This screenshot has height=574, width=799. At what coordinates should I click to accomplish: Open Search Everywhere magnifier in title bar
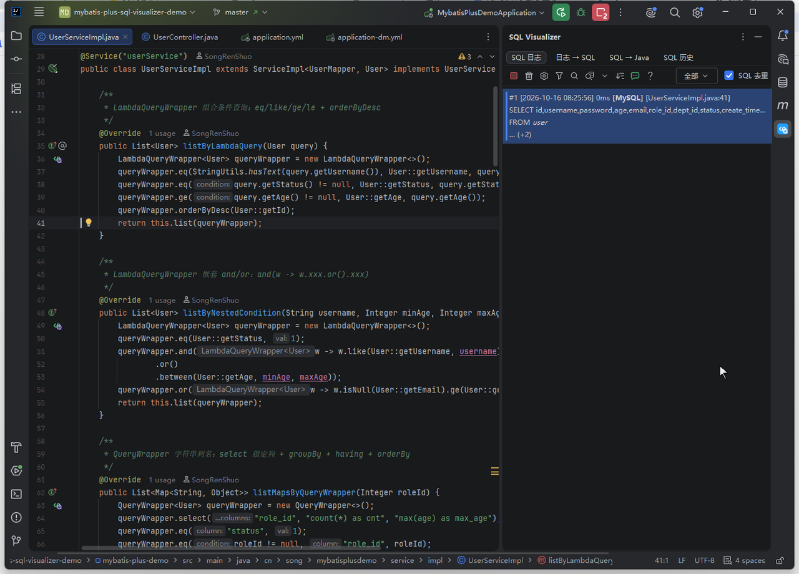click(675, 12)
